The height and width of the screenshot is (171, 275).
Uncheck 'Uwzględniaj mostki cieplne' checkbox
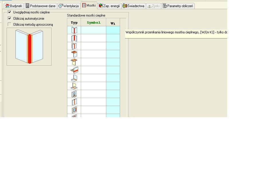[10, 12]
